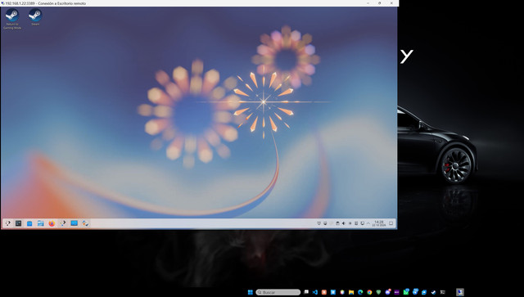This screenshot has height=297, width=524.
Task: Launch Google Chrome from Windows taskbar
Action: [x=369, y=292]
